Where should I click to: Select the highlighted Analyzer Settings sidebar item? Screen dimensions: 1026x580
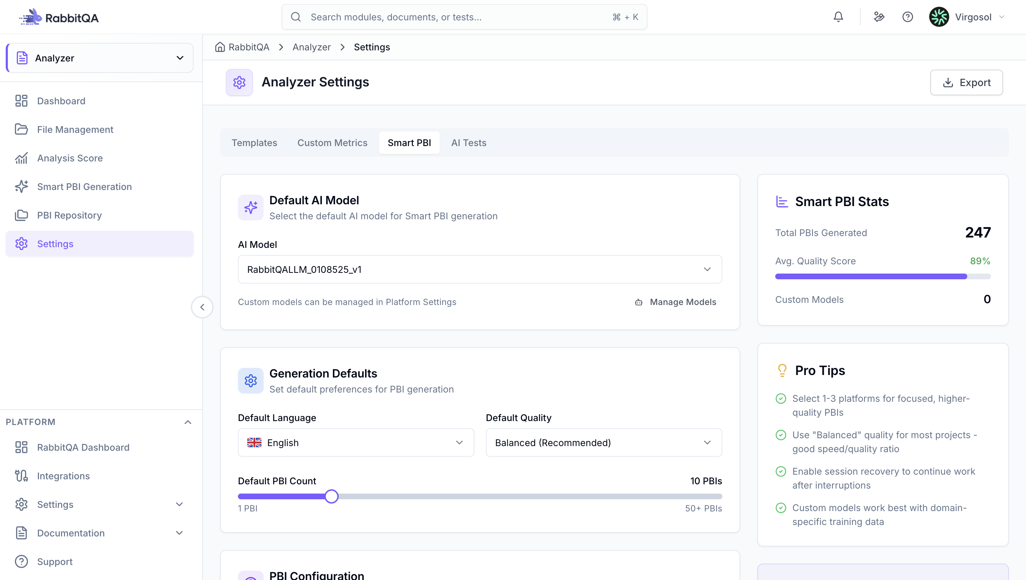tap(100, 244)
